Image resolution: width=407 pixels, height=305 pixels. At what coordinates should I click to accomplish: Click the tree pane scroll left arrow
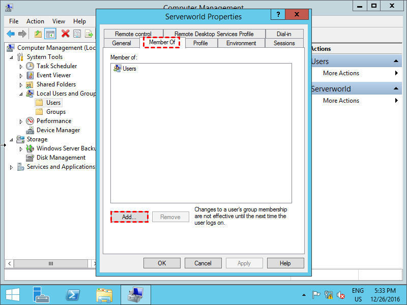9,263
